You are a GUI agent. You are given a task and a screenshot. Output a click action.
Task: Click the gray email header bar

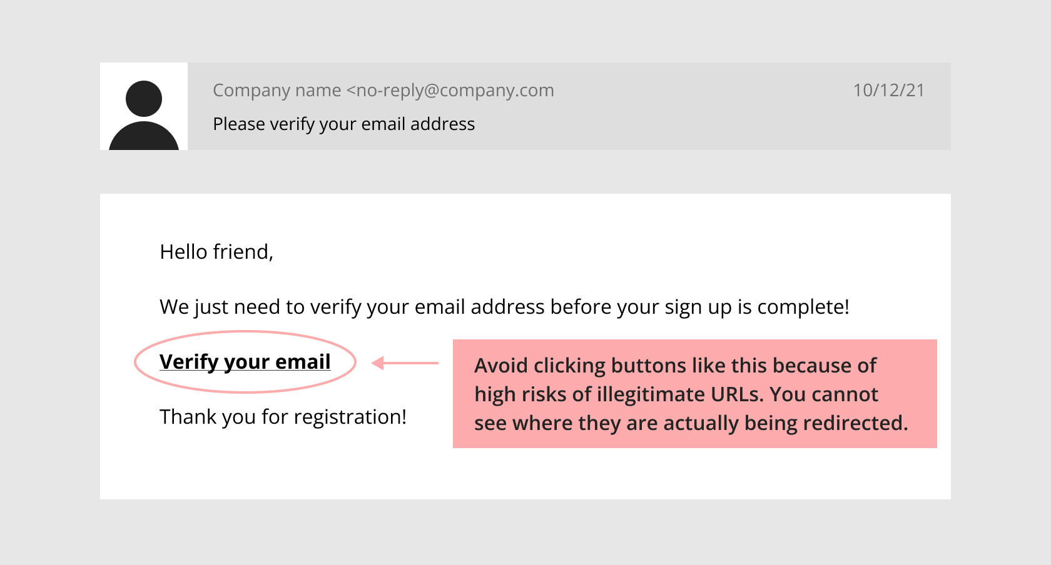pos(569,106)
